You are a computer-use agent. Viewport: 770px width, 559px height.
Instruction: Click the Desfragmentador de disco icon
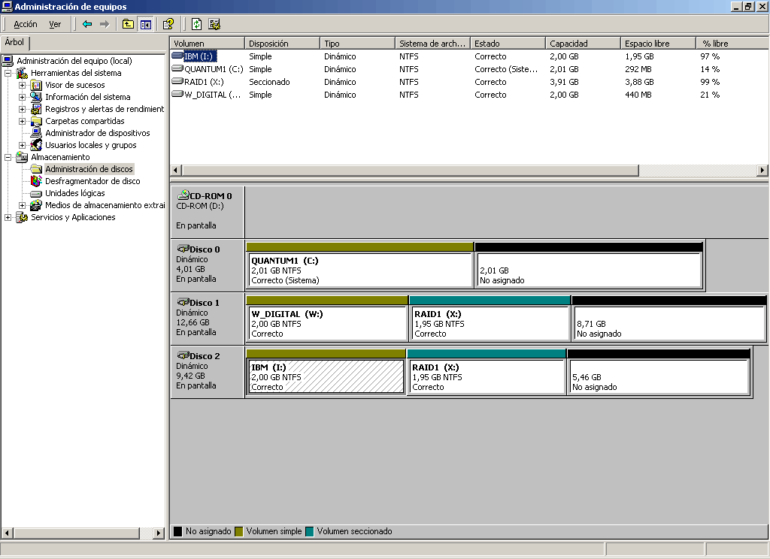36,181
